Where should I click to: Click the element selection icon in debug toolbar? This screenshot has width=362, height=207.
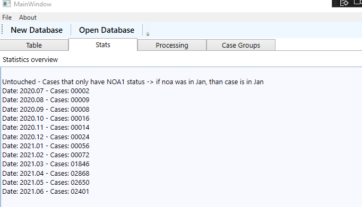(344, 3)
